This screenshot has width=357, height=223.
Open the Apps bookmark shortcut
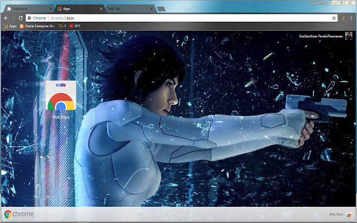point(10,26)
